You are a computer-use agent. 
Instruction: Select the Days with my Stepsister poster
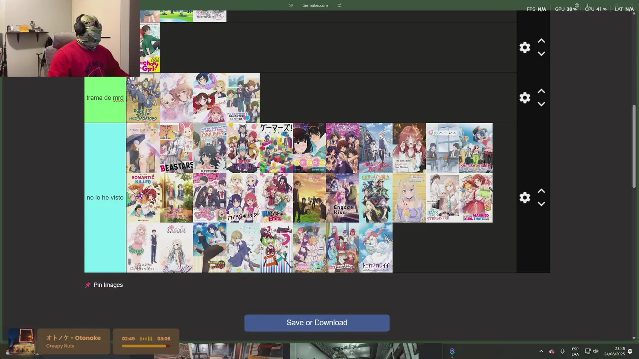coord(442,198)
